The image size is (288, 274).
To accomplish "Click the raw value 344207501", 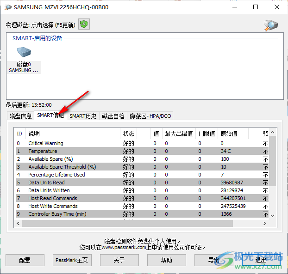I will (x=233, y=198).
